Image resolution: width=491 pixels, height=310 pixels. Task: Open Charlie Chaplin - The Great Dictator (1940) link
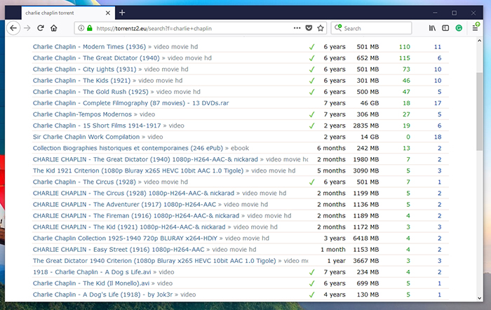(96, 58)
